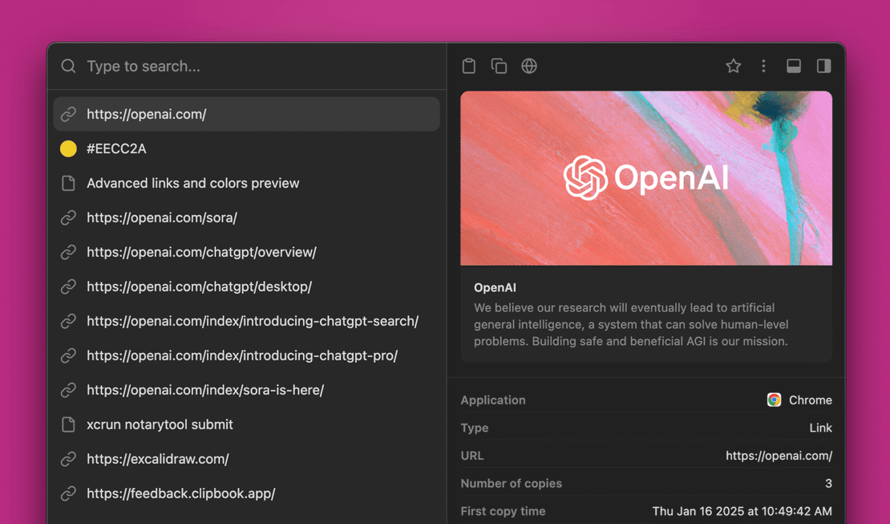Viewport: 890px width, 524px height.
Task: Open the three-dot more options menu
Action: [763, 66]
